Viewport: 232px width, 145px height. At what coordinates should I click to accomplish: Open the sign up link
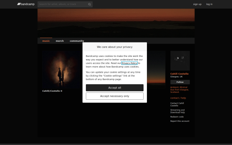(197, 4)
